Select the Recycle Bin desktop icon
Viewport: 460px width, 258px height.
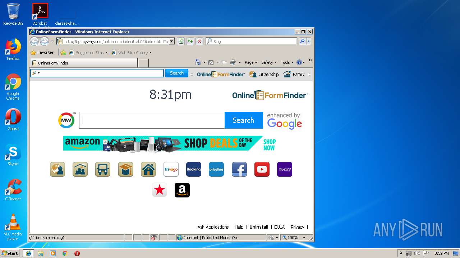[13, 14]
